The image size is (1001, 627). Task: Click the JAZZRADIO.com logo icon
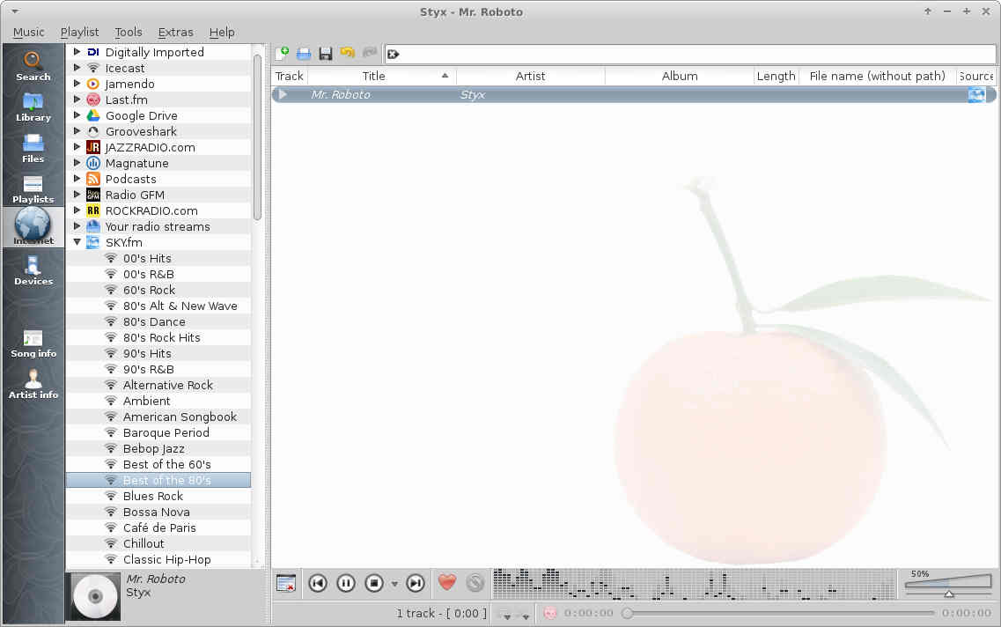[x=93, y=147]
